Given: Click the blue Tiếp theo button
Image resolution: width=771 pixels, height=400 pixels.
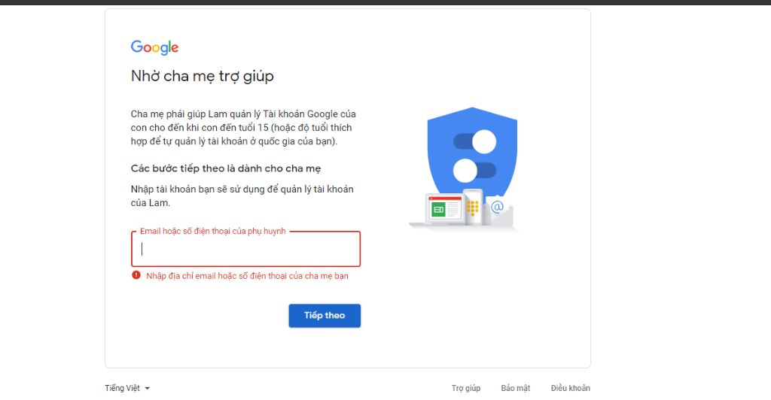Looking at the screenshot, I should tap(325, 316).
